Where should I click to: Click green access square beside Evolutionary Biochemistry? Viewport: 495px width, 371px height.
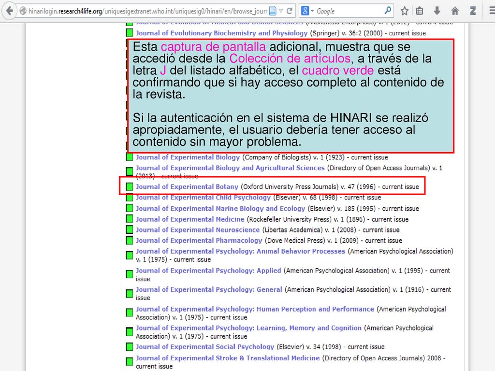tap(130, 33)
